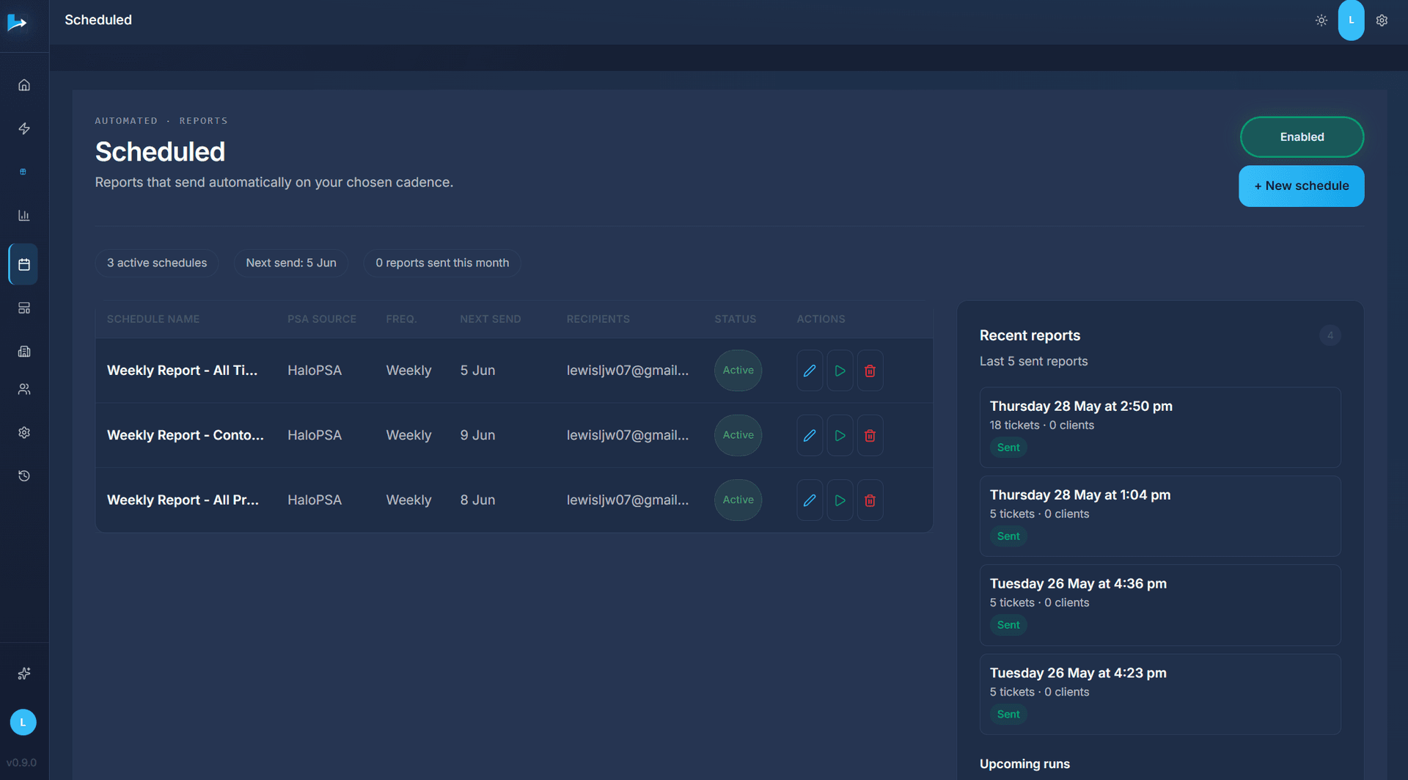Run the Weekly Report - Conto... schedule now

click(840, 435)
